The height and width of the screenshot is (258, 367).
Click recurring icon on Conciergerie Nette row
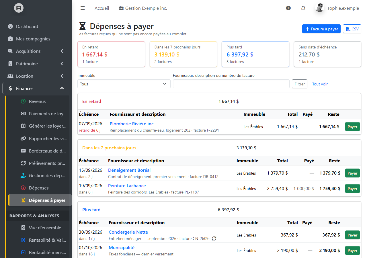point(214,239)
